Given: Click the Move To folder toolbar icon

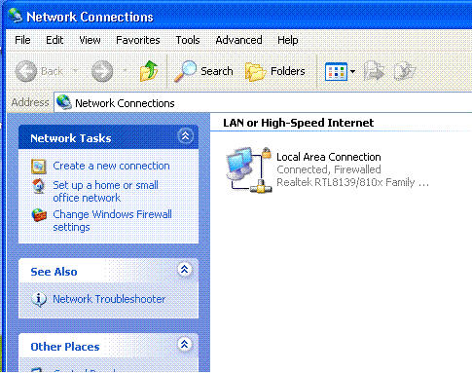Looking at the screenshot, I should click(x=374, y=71).
